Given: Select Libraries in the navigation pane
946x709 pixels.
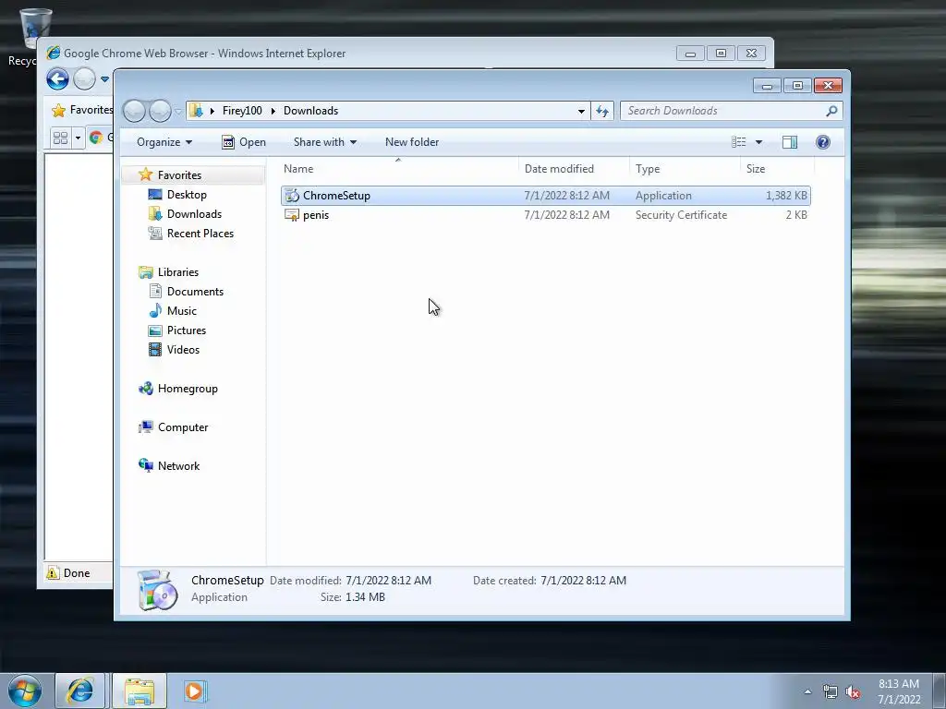Looking at the screenshot, I should (178, 272).
